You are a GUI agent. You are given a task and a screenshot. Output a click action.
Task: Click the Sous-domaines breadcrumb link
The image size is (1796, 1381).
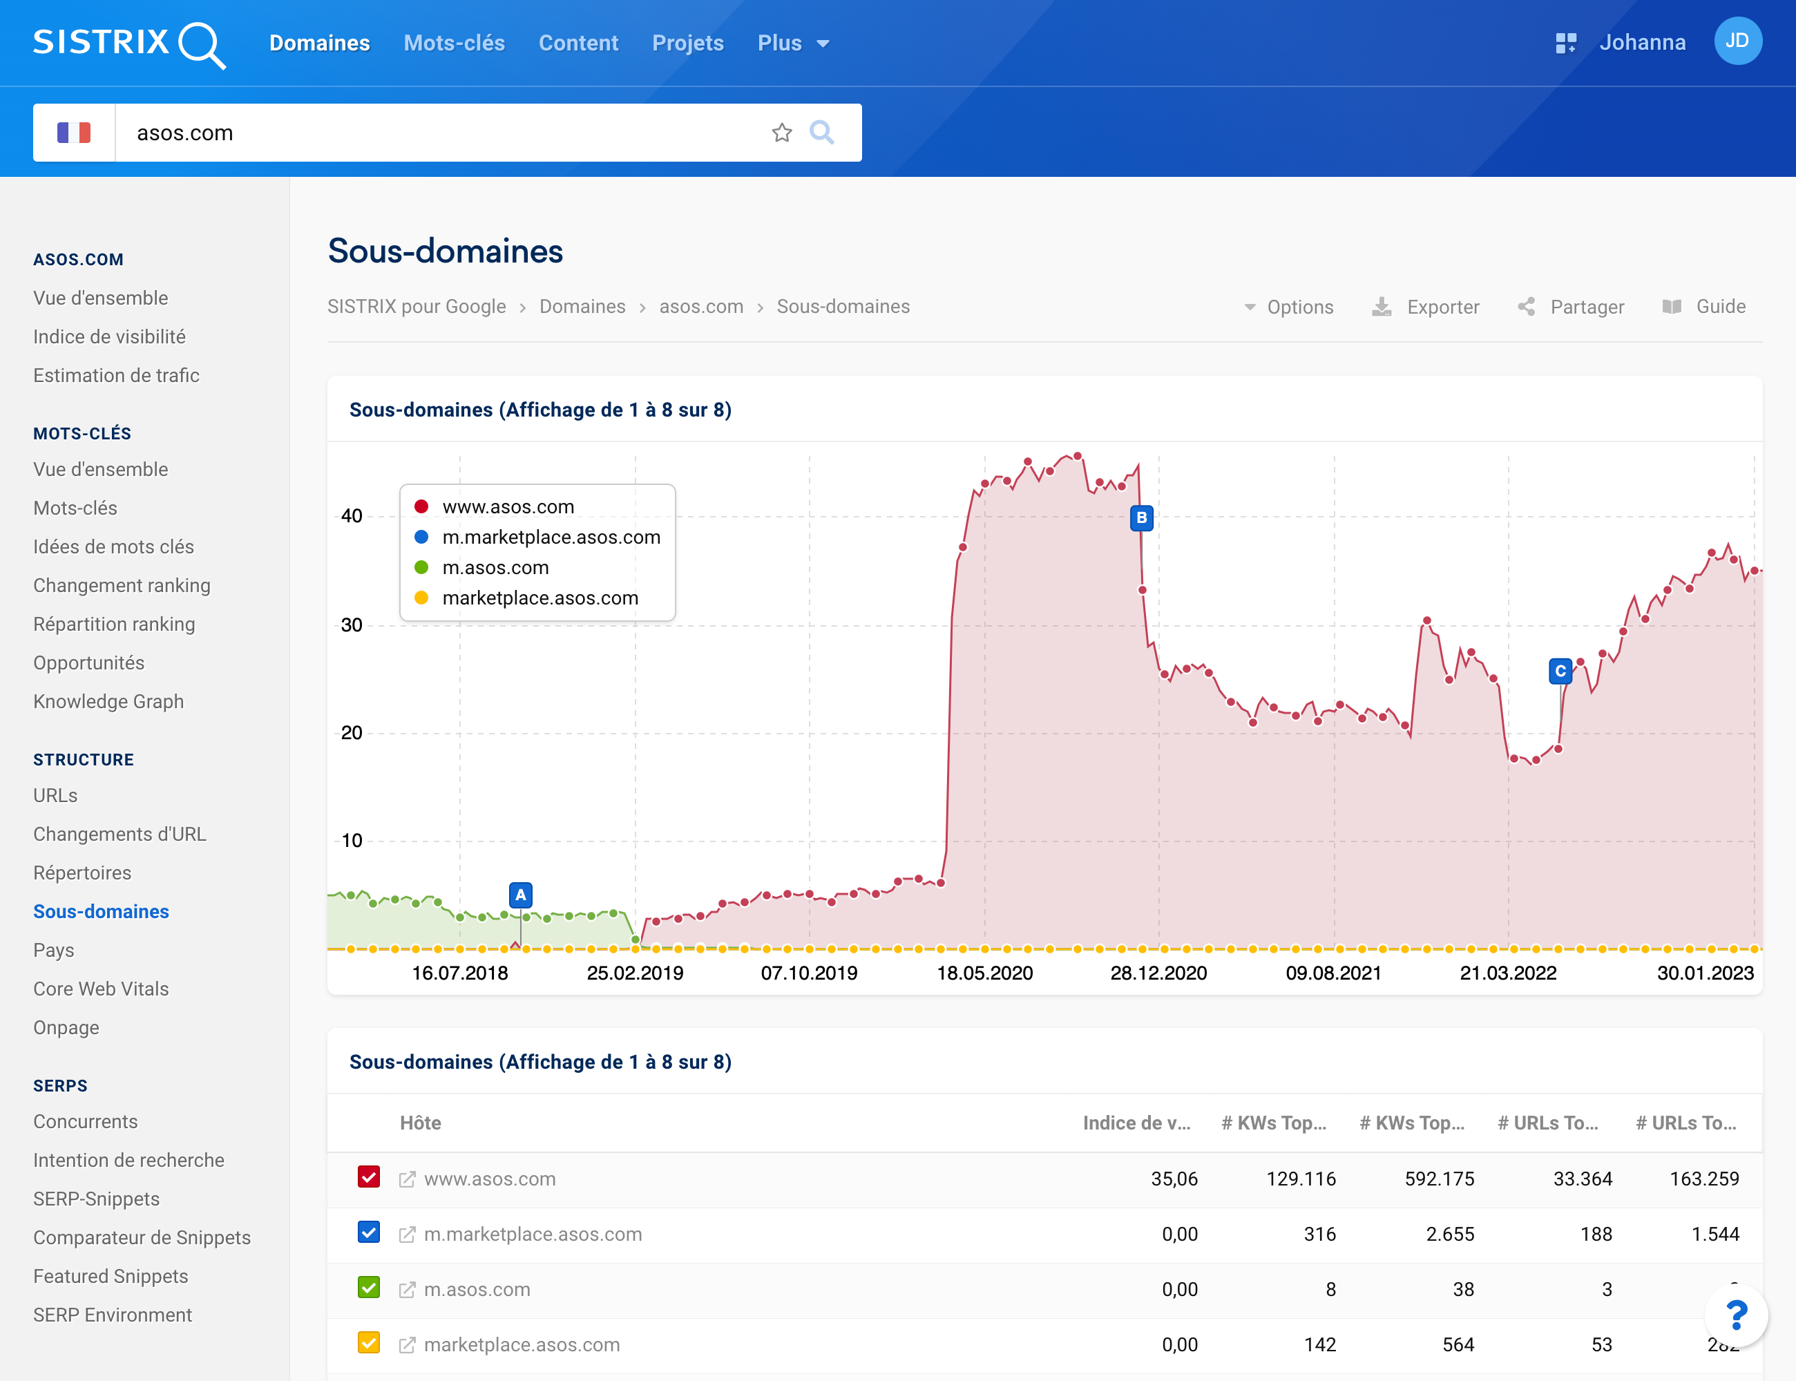click(843, 306)
